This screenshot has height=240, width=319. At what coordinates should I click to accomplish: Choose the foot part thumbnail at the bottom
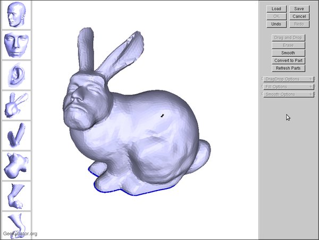[x=16, y=225]
